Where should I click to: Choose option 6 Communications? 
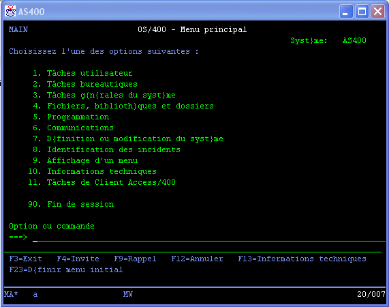73,128
